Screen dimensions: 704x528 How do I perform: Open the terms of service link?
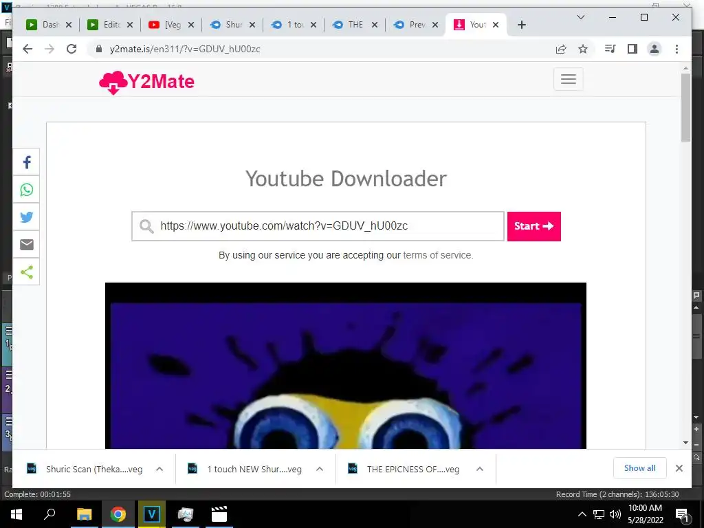click(437, 255)
